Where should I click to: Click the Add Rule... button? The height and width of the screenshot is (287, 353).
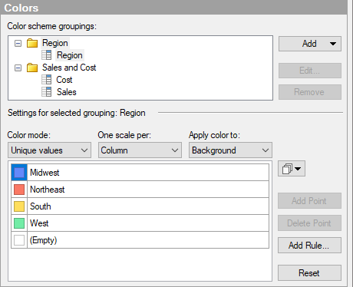(x=309, y=246)
